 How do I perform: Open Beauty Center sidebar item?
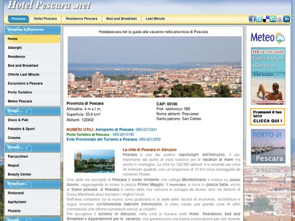point(33,174)
